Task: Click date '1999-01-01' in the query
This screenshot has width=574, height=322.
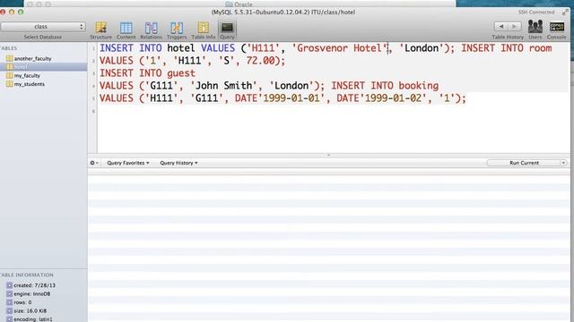Action: click(x=291, y=98)
